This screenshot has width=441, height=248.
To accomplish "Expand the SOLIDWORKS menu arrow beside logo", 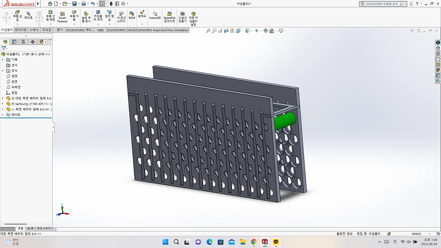I will pos(38,4).
